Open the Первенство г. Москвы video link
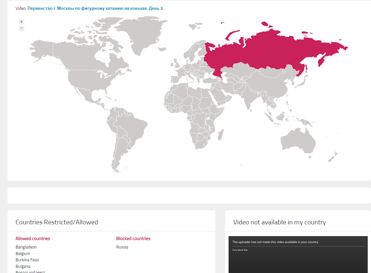This screenshot has width=371, height=273. click(x=95, y=8)
